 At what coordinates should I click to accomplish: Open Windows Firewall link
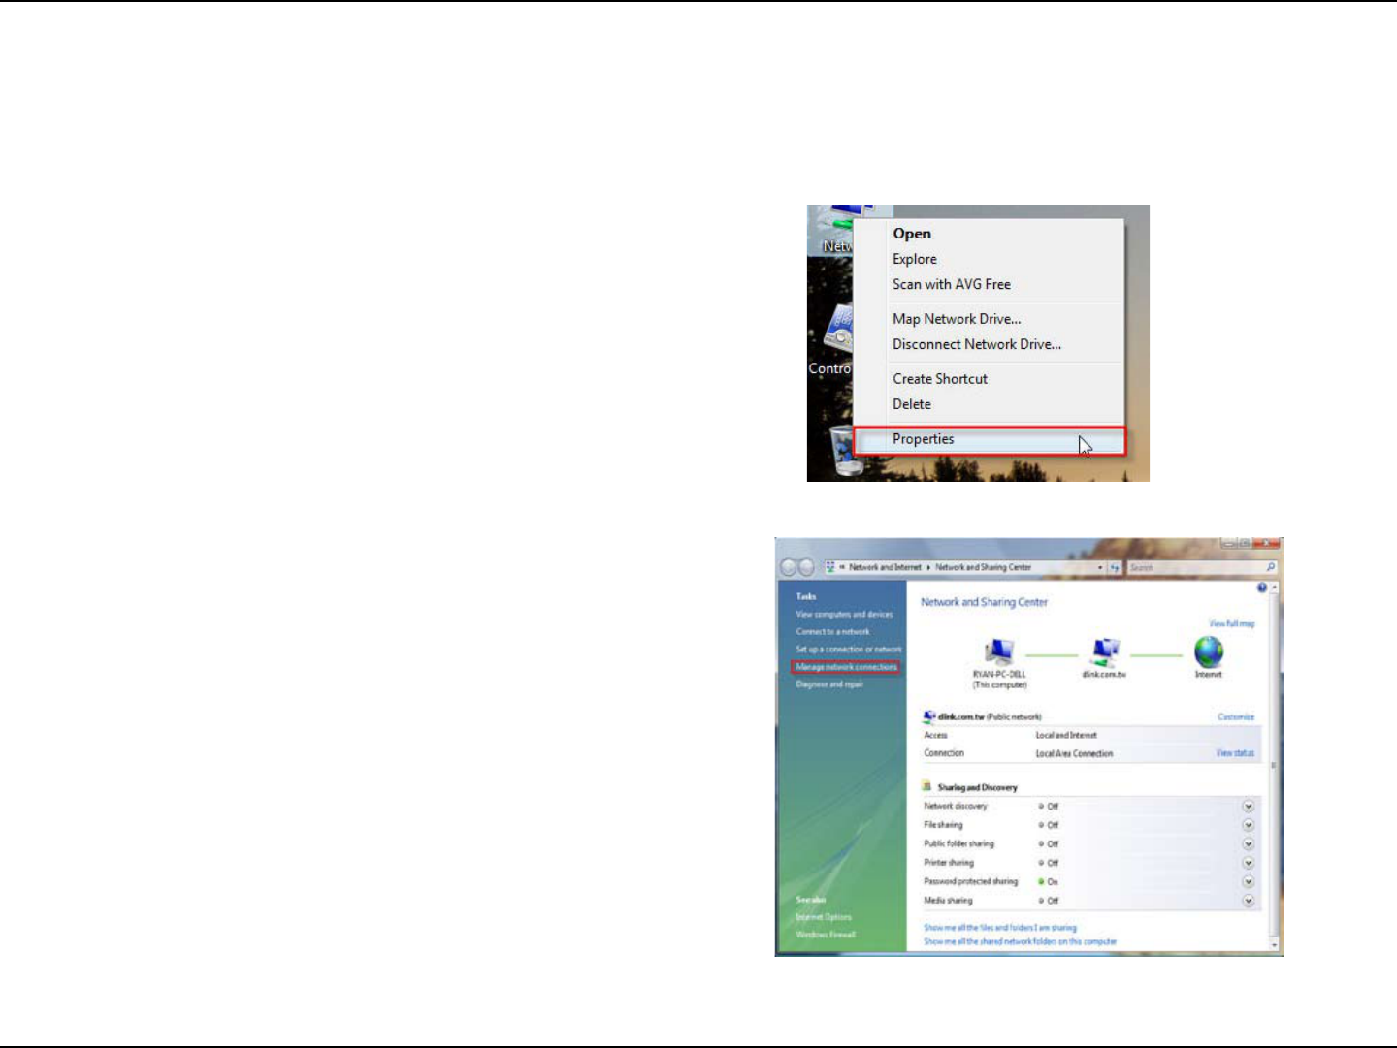pos(826,935)
